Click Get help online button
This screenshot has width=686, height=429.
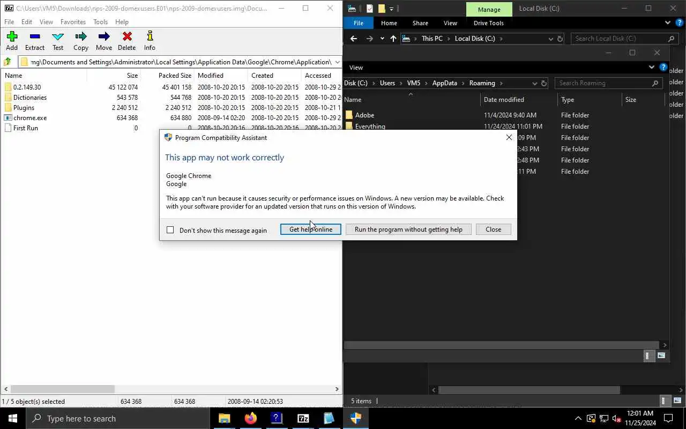click(x=311, y=229)
